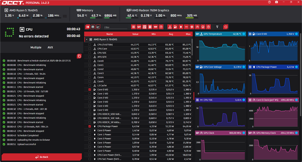Viewport: 302px width, 162px height.
Task: Click the 'Schedule Completed' log entry
Action: point(28,136)
